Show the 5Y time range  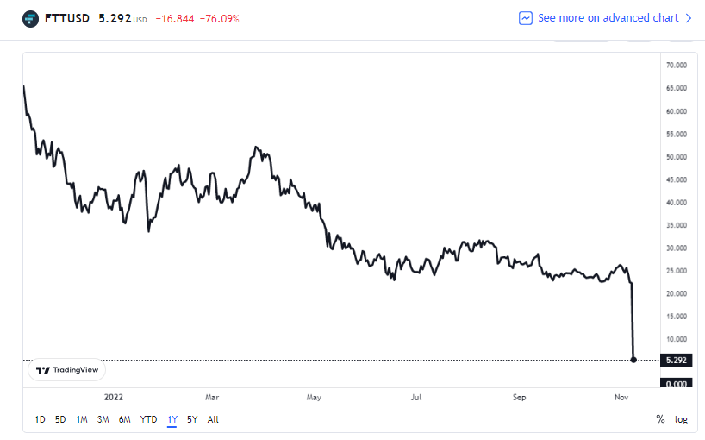point(192,419)
